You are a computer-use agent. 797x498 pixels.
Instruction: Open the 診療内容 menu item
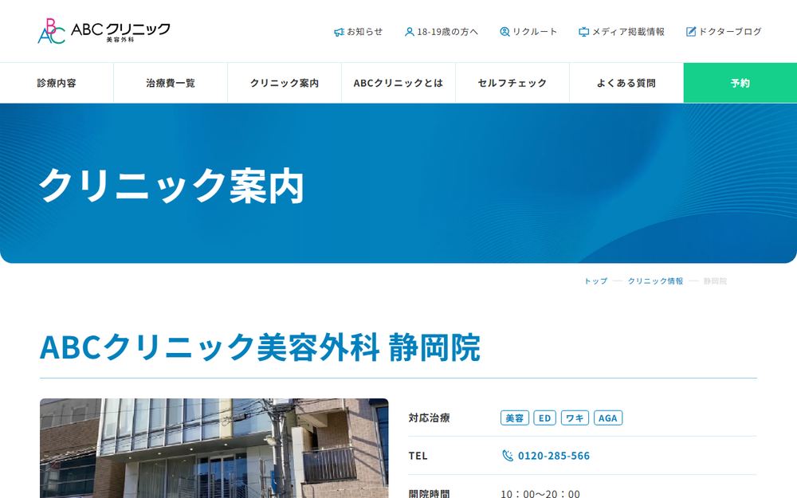(x=57, y=83)
